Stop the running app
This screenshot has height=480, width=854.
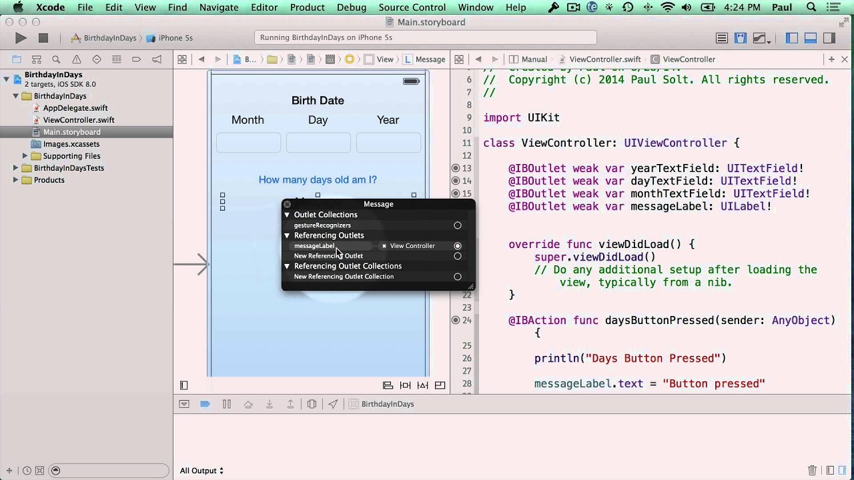43,39
